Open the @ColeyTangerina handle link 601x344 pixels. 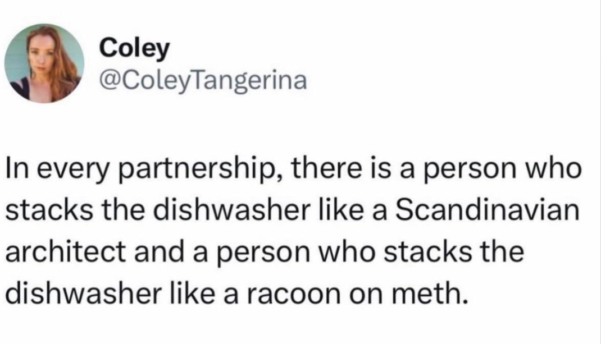[203, 80]
